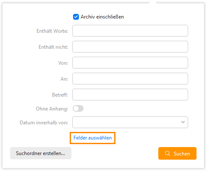Viewport: 207px width, 171px height.
Task: Click the Betreff: label text
Action: point(60,95)
